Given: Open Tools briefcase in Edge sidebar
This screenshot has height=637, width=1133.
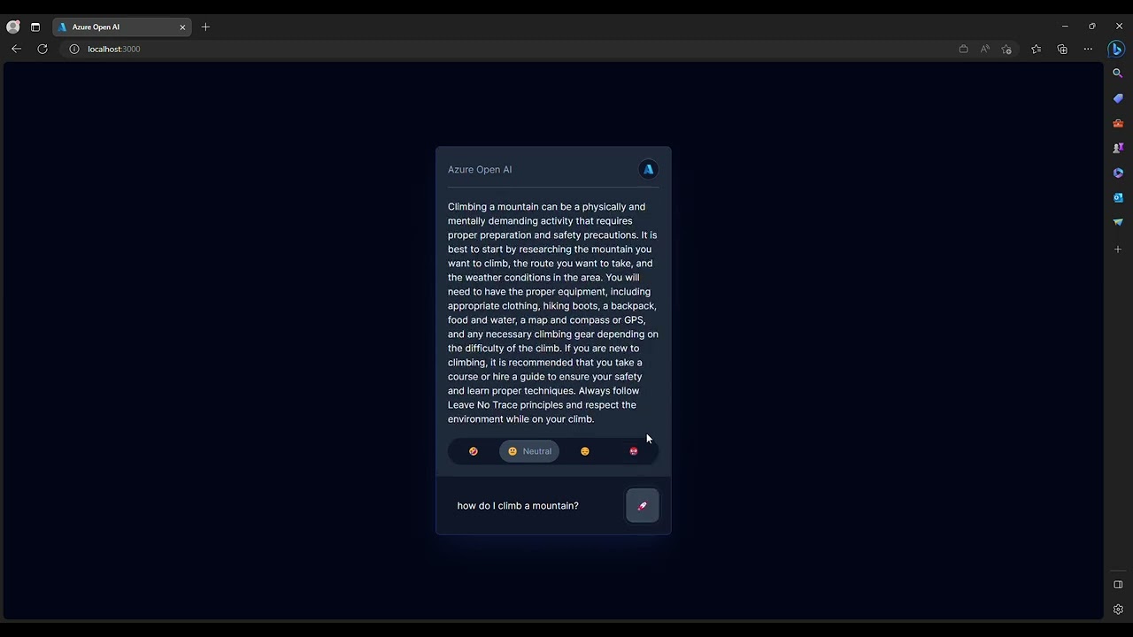Looking at the screenshot, I should 1118,123.
